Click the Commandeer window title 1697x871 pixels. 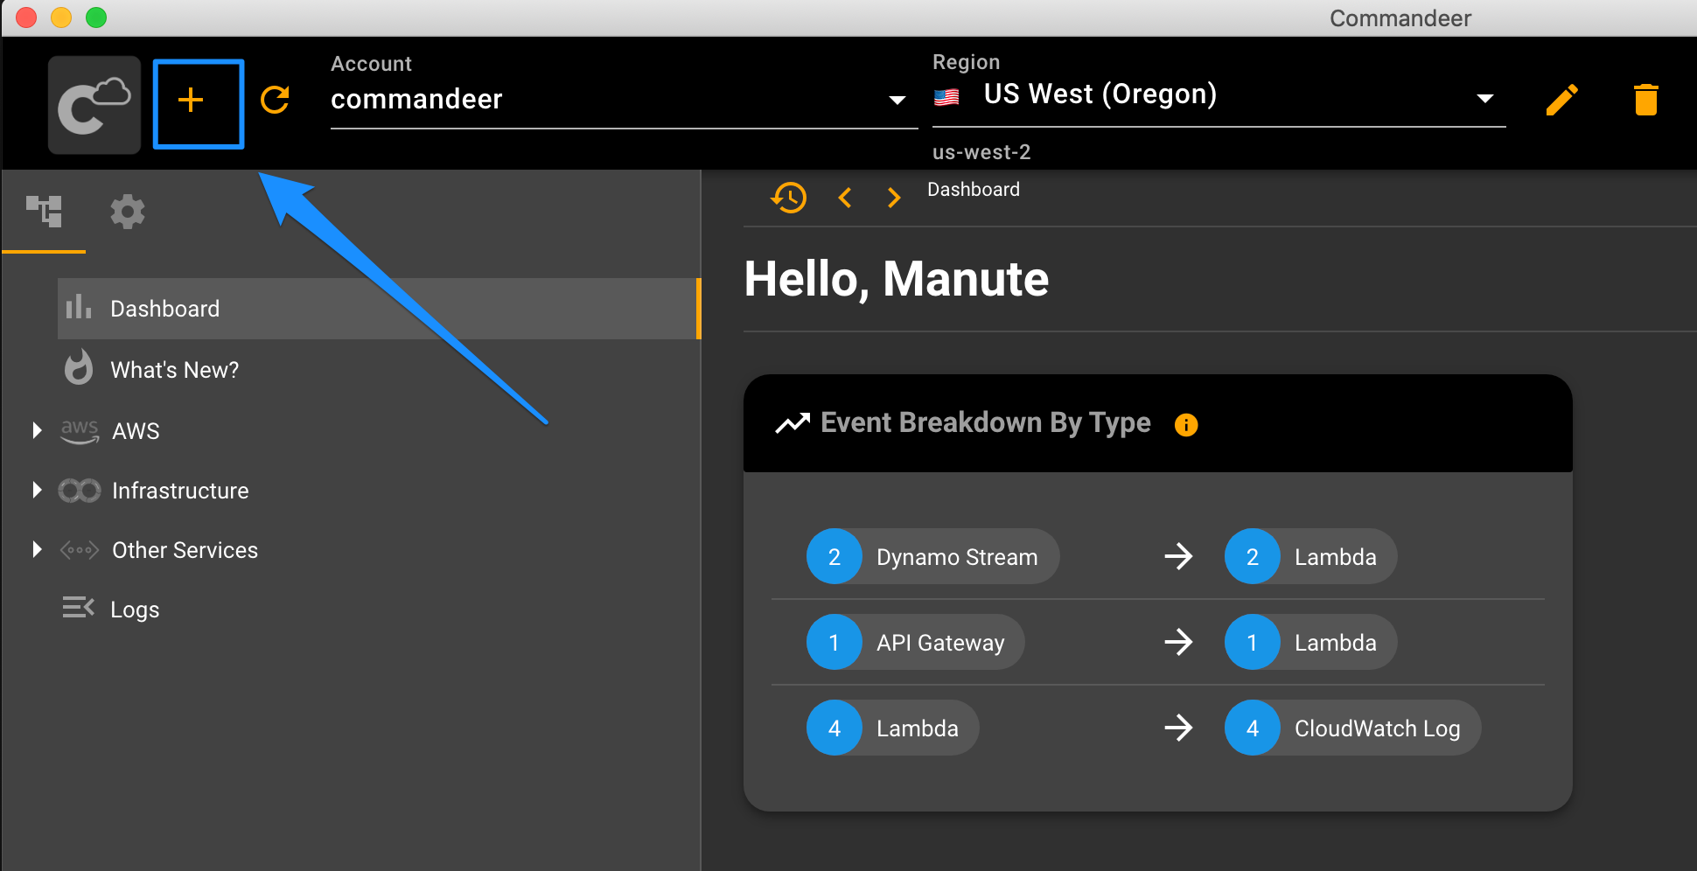click(x=1400, y=18)
